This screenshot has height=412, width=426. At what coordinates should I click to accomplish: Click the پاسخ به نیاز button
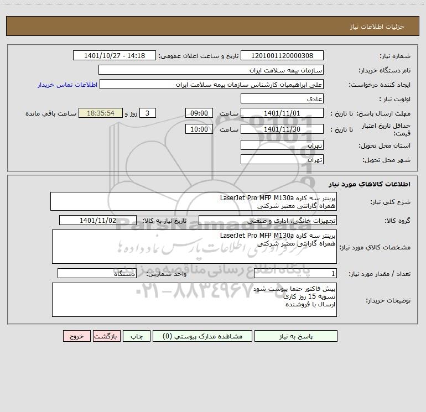click(296, 336)
